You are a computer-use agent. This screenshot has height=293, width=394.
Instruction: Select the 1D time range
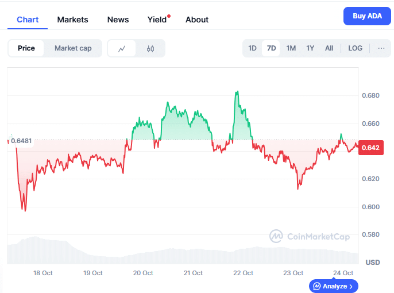[252, 48]
